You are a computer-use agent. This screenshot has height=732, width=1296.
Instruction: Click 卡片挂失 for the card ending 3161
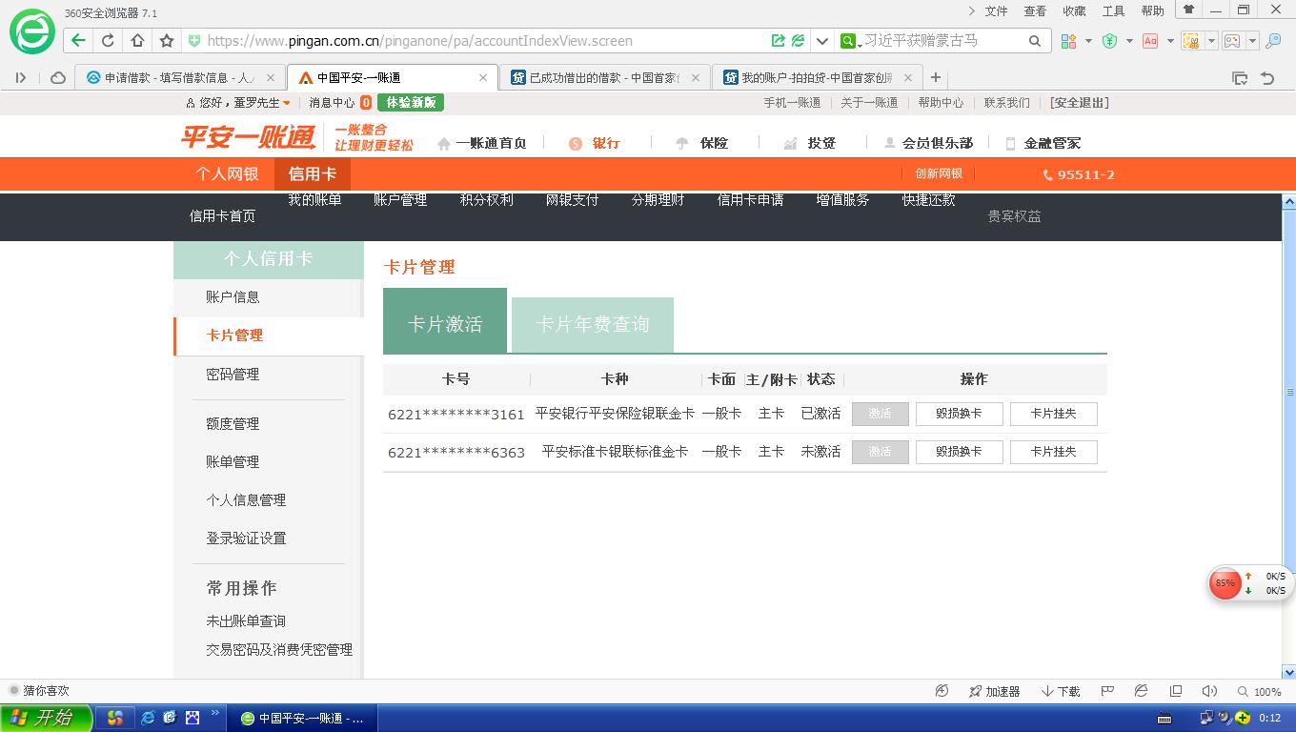(1053, 414)
